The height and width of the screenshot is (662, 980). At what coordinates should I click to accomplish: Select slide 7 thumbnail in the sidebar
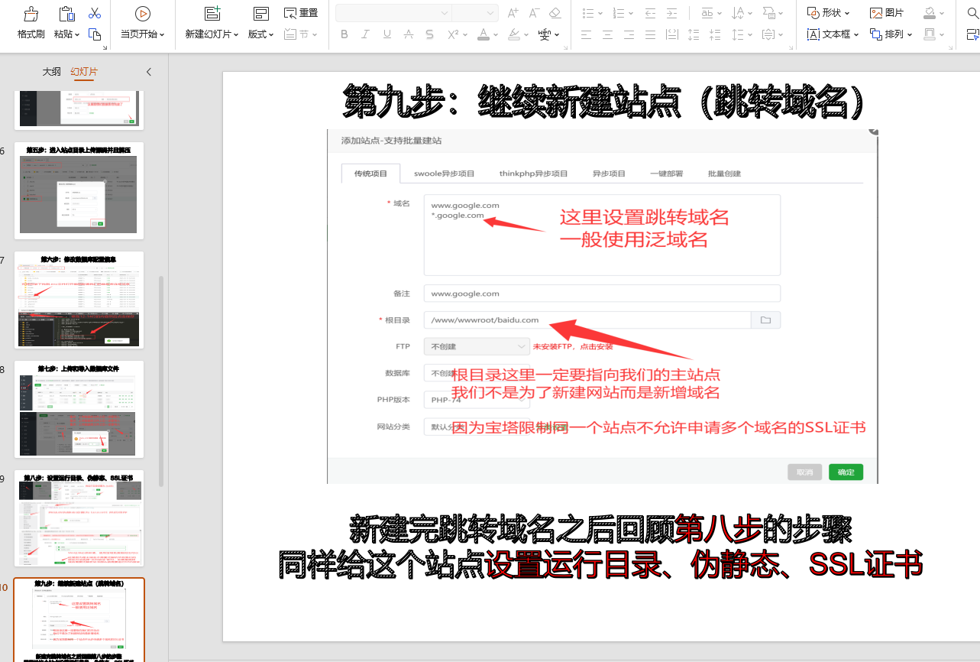click(x=79, y=300)
